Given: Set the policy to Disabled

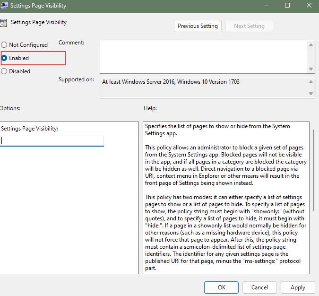Looking at the screenshot, I should click(x=4, y=71).
